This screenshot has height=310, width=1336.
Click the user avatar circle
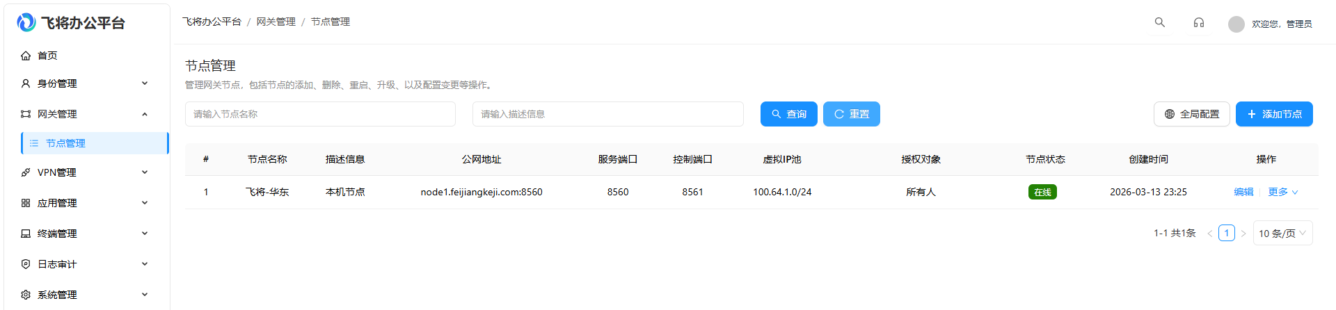pos(1236,24)
